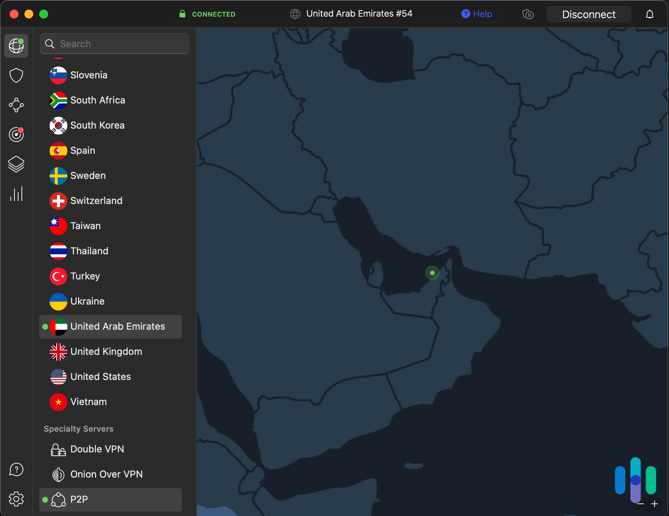Click the server search field
Image resolution: width=669 pixels, height=516 pixels.
(114, 43)
